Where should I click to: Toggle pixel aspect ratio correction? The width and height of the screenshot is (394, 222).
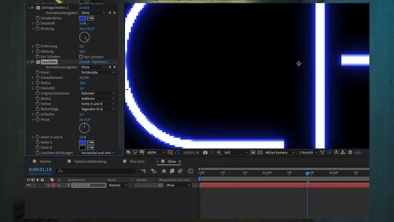click(323, 152)
